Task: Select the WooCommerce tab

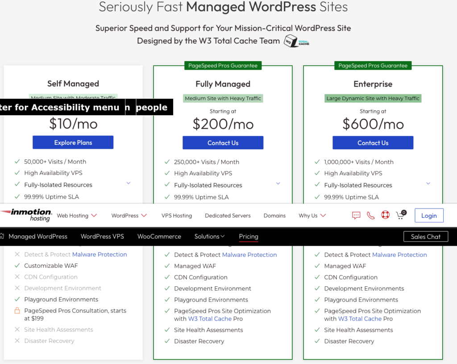Action: point(159,236)
